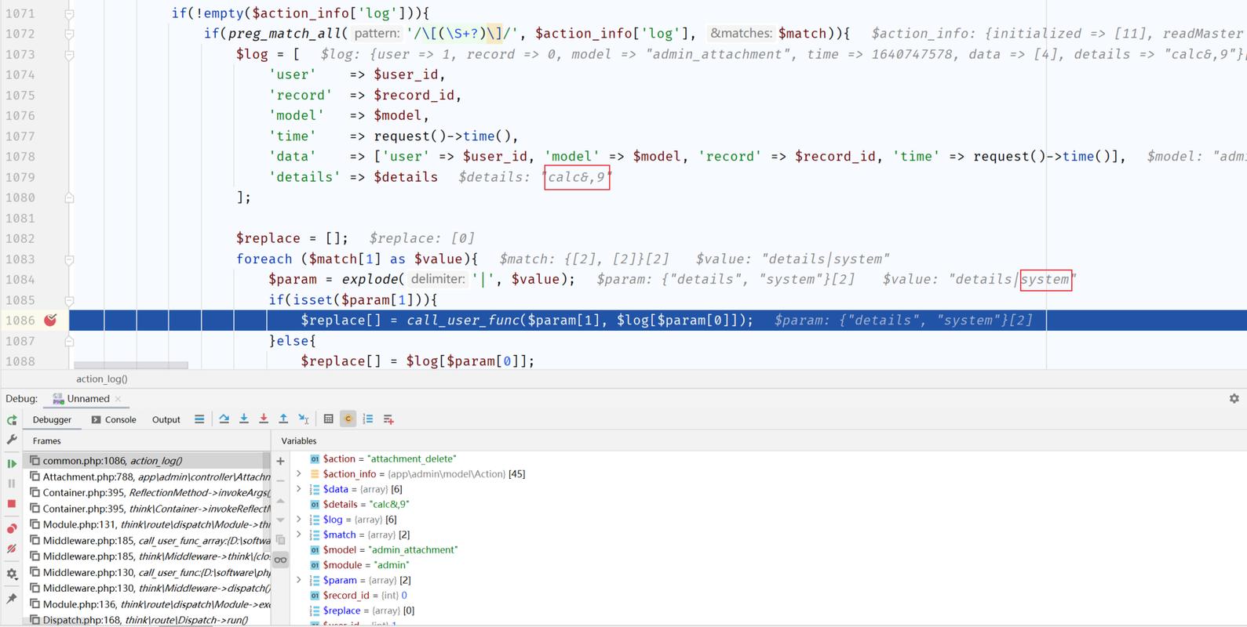The width and height of the screenshot is (1247, 627).
Task: Duplicate the selected watch
Action: pos(280,540)
